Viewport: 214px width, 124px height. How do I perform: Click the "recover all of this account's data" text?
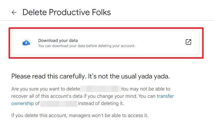point(47,96)
